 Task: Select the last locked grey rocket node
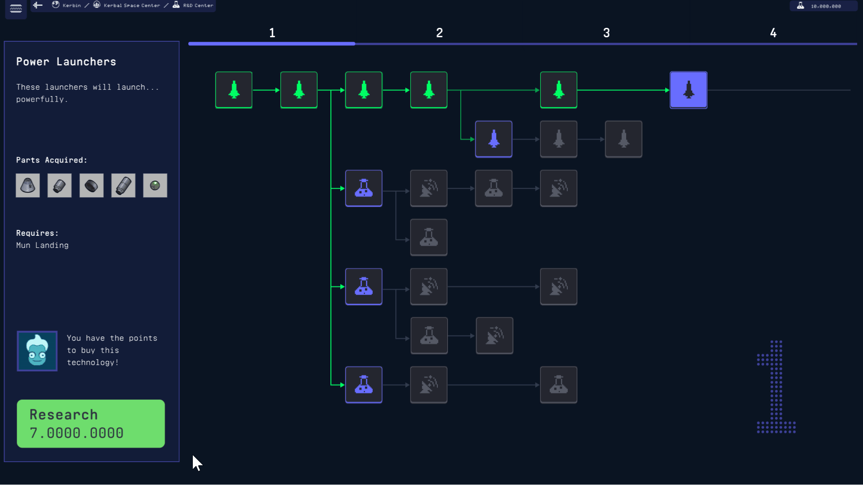click(x=623, y=139)
